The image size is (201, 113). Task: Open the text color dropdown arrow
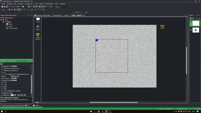coord(34,10)
